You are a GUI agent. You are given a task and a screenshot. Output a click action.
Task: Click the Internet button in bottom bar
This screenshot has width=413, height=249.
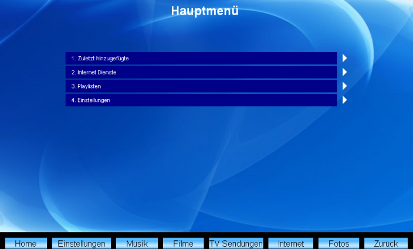click(291, 244)
